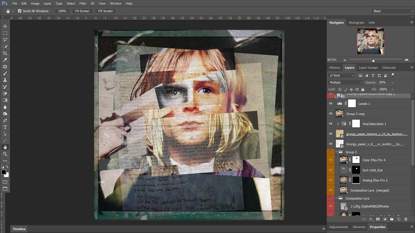Open the Image menu

35,3
